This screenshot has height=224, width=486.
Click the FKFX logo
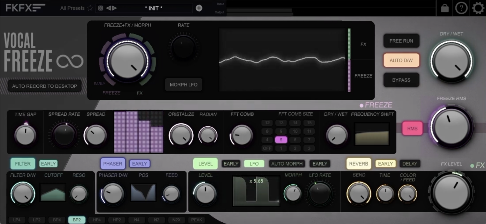tap(25, 8)
